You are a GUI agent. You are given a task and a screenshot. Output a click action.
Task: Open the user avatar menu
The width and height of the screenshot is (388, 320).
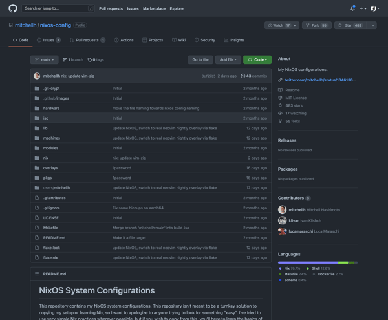pyautogui.click(x=374, y=8)
